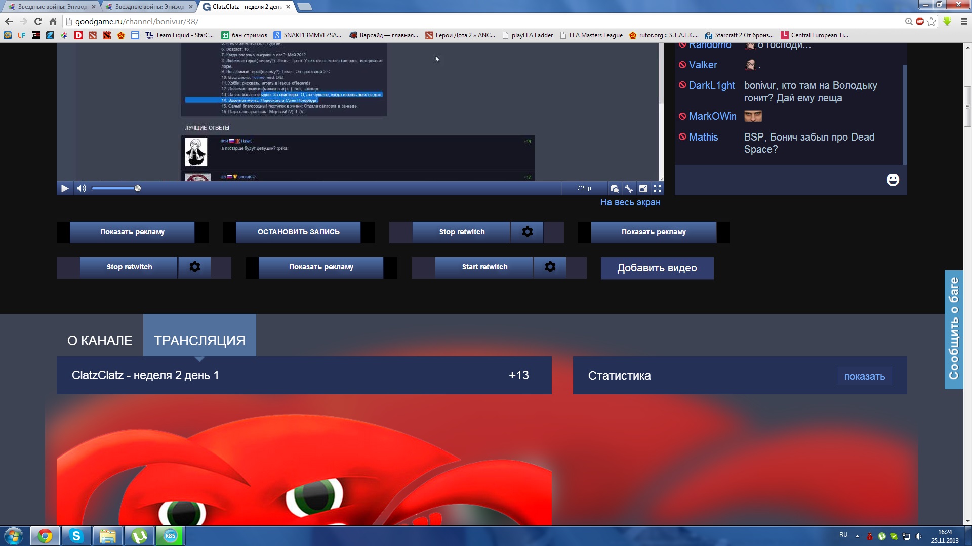Show hidden system tray icons
The width and height of the screenshot is (972, 546).
(857, 536)
